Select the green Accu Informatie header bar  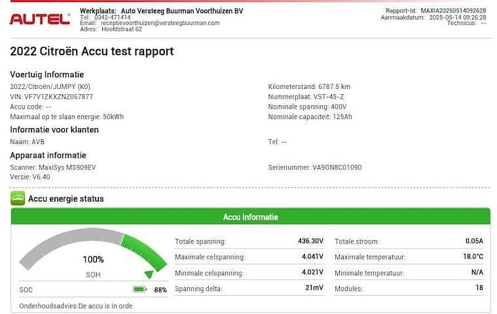(250, 217)
